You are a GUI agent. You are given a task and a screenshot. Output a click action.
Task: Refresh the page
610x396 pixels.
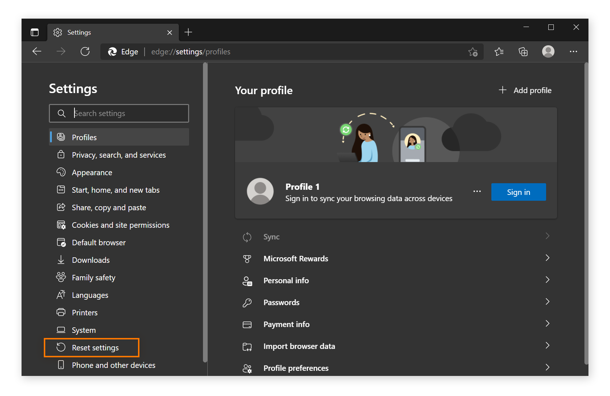[x=85, y=51]
